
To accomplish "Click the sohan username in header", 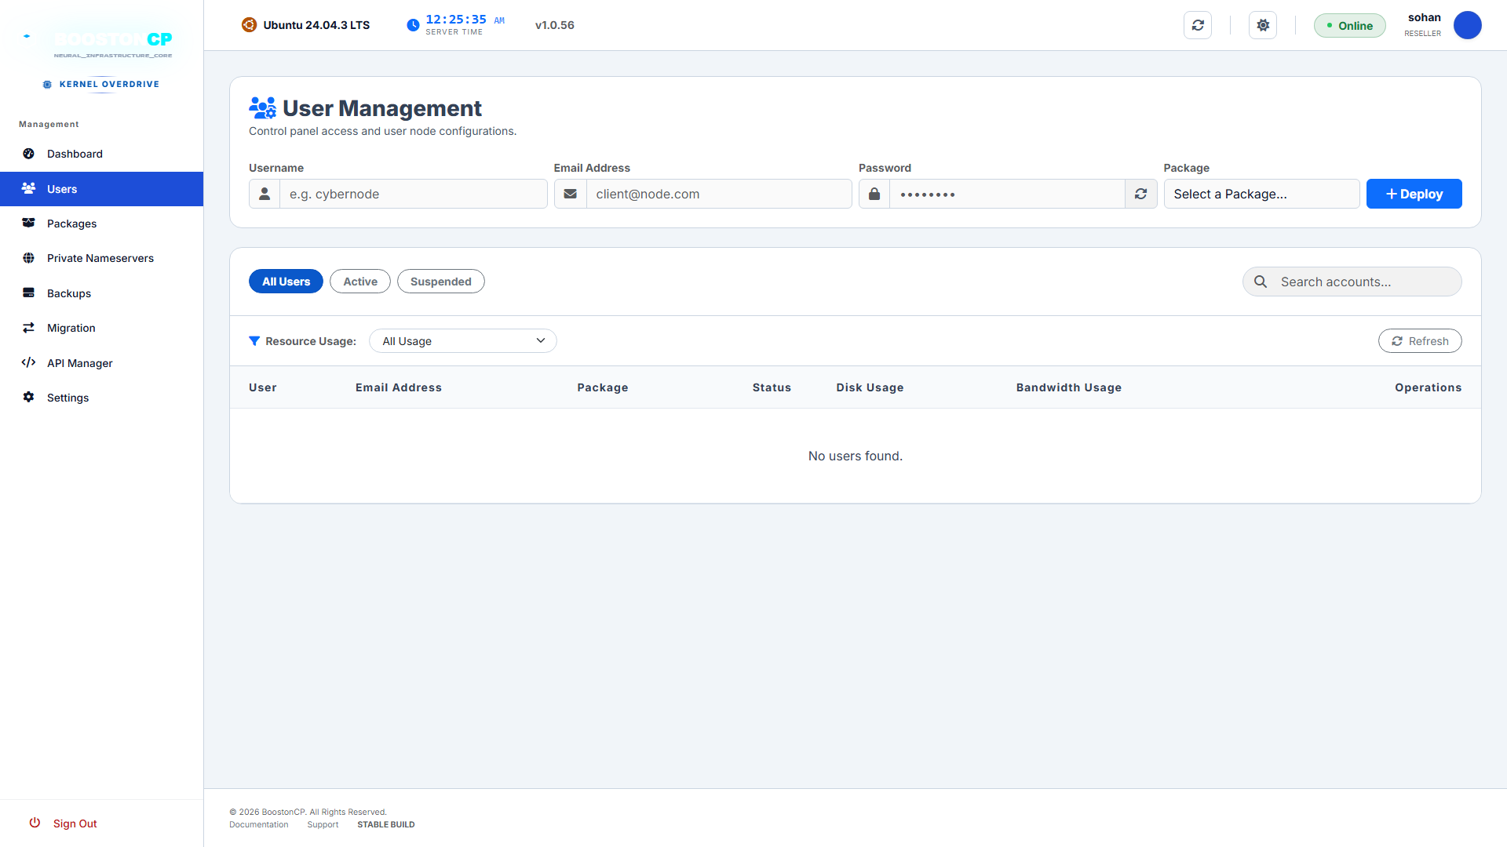I will 1425,17.
